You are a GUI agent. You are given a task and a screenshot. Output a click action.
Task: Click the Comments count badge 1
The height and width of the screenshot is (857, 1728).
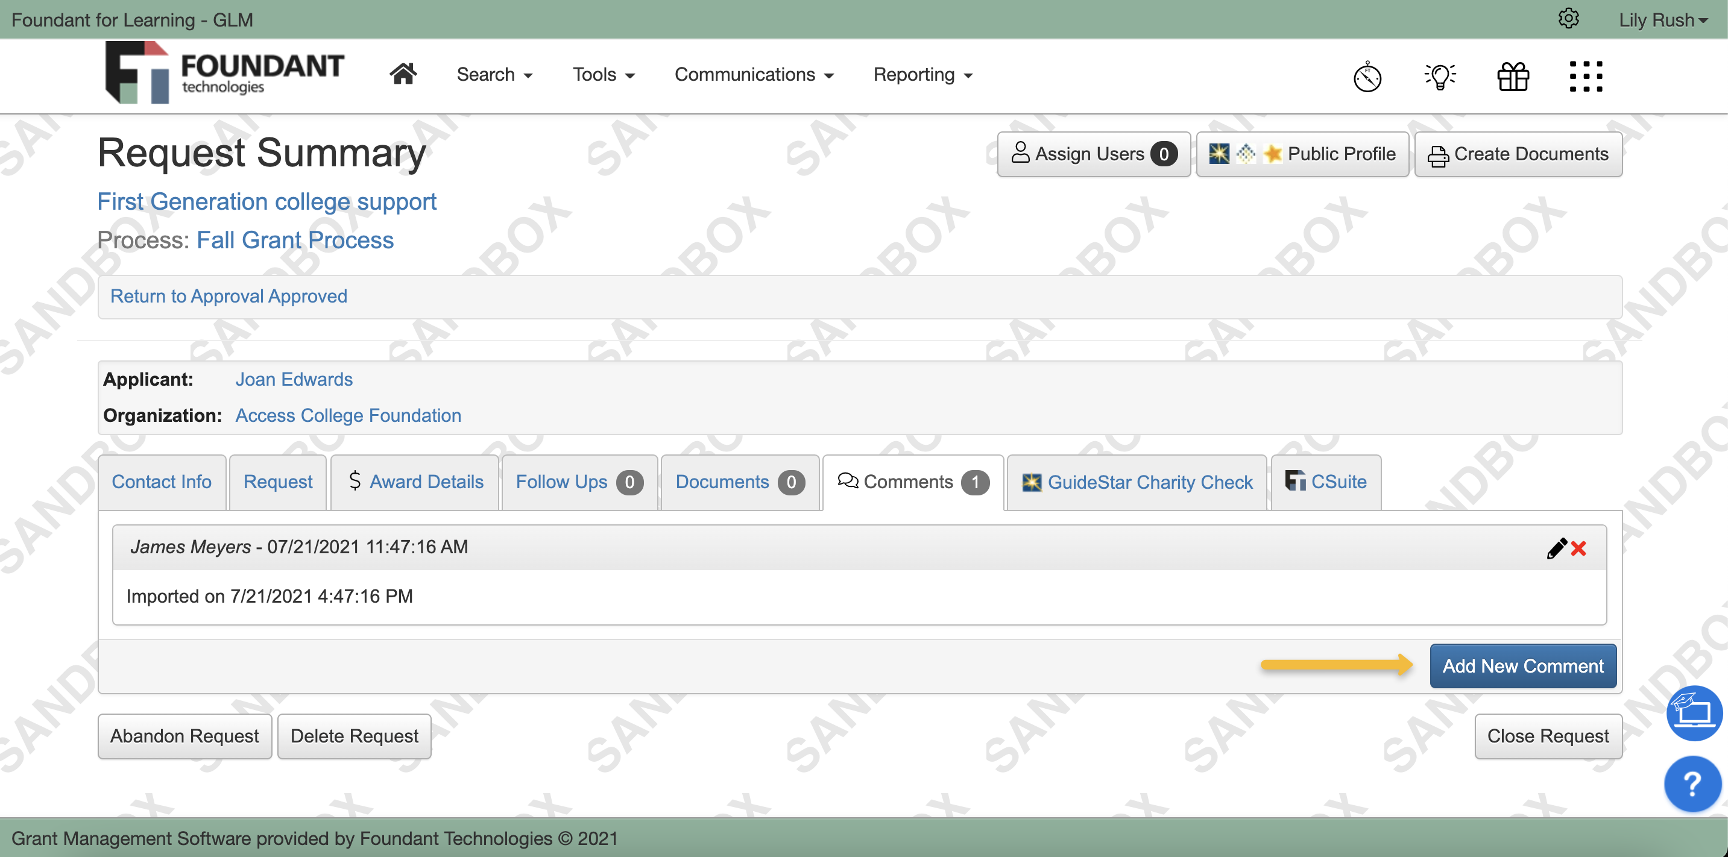click(x=976, y=482)
